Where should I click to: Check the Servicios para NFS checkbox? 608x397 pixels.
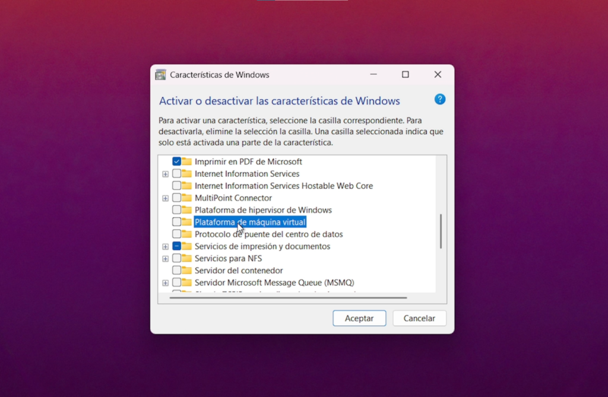click(178, 259)
